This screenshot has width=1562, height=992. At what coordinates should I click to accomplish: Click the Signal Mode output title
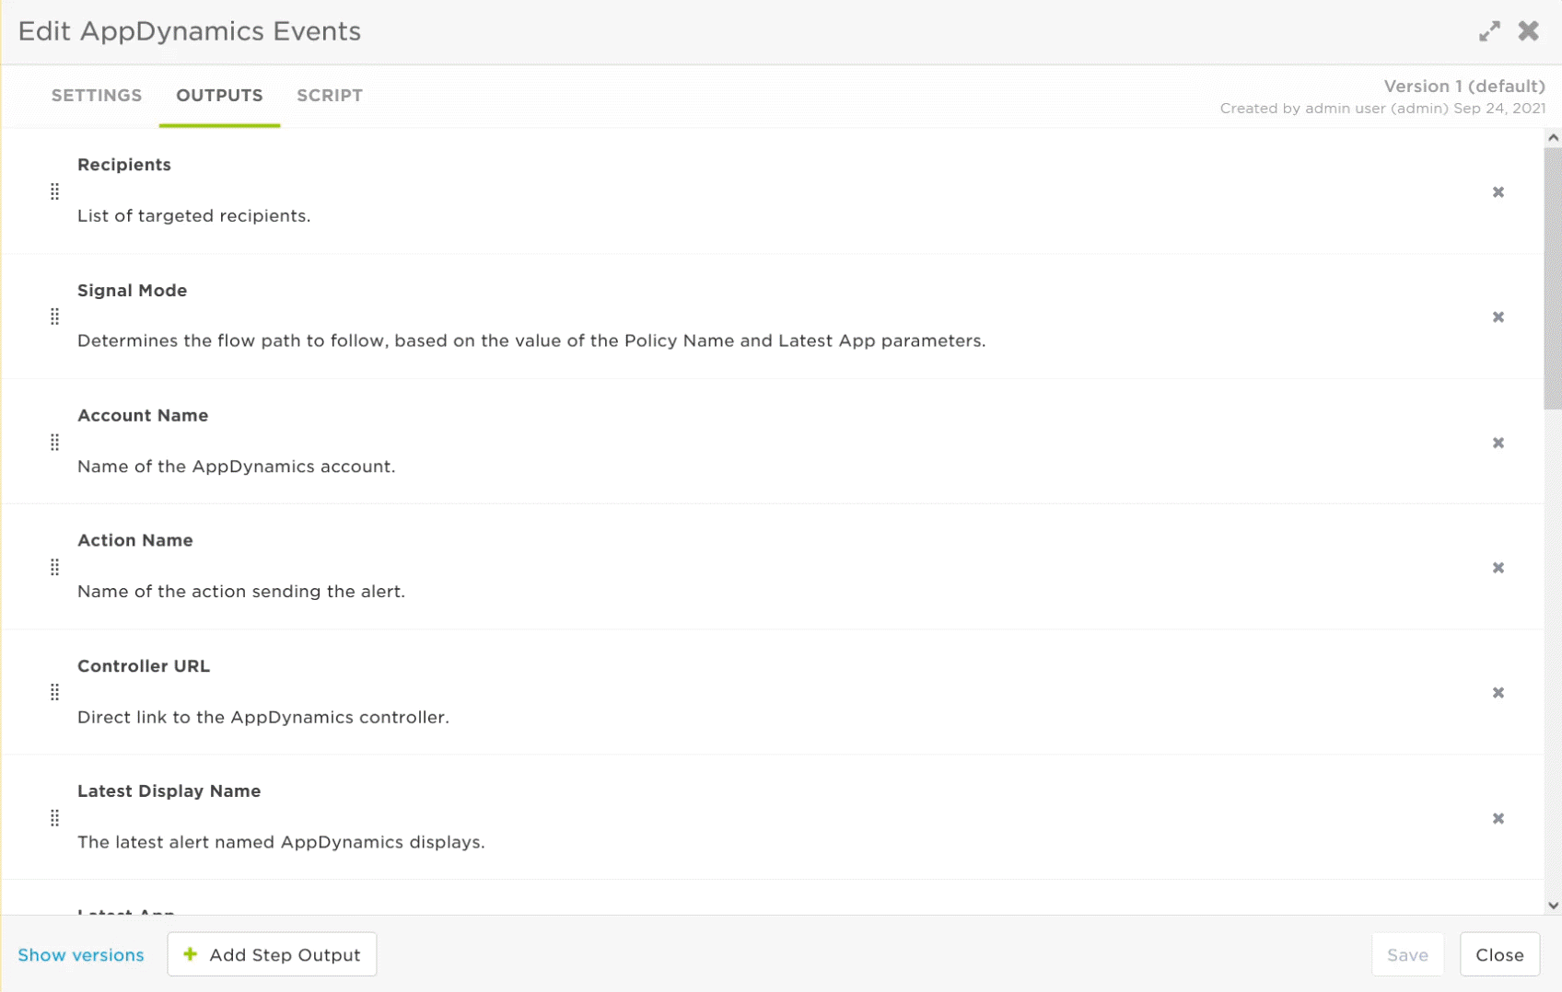(132, 291)
